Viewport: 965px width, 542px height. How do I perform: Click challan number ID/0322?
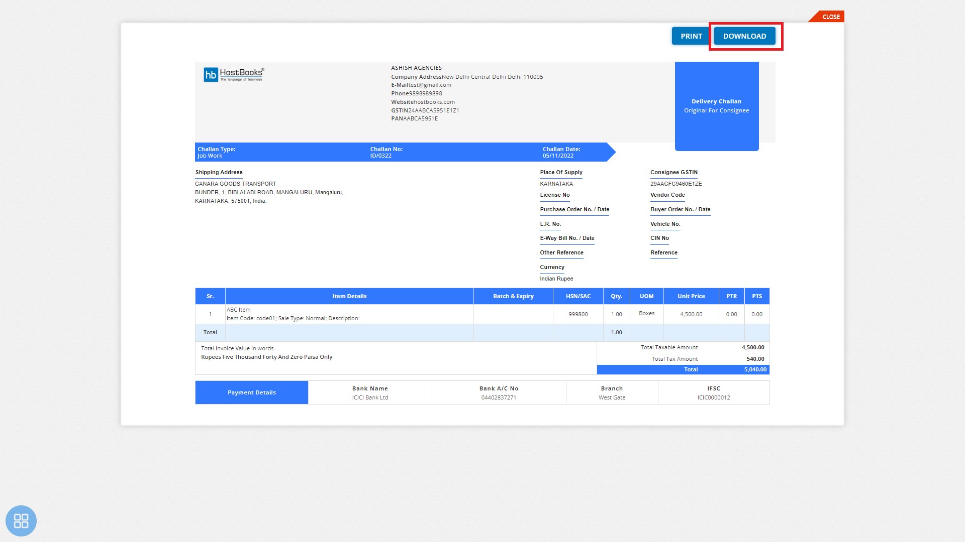coord(380,156)
